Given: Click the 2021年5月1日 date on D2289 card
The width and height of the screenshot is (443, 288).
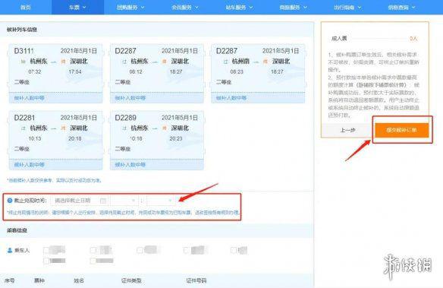Looking at the screenshot, I should pyautogui.click(x=180, y=118).
